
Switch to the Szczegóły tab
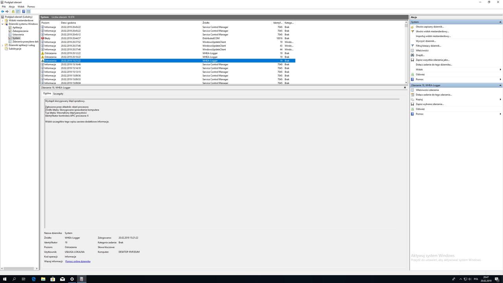58,94
